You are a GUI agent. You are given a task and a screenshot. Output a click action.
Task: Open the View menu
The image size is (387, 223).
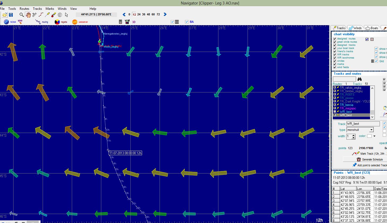point(73,9)
